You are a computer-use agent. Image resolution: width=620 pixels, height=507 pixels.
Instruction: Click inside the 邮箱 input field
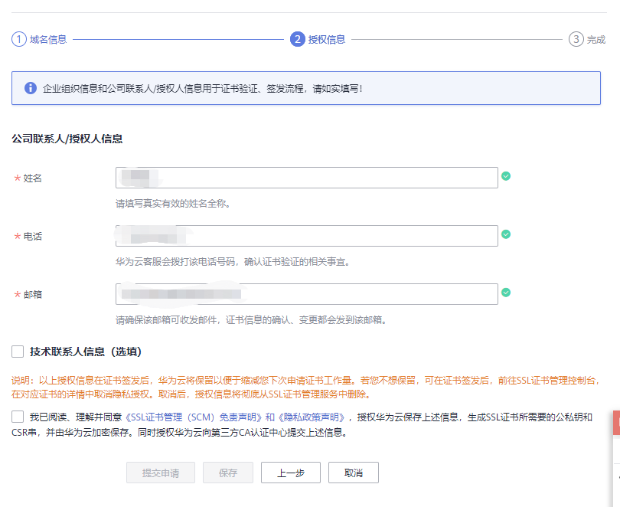tap(306, 293)
